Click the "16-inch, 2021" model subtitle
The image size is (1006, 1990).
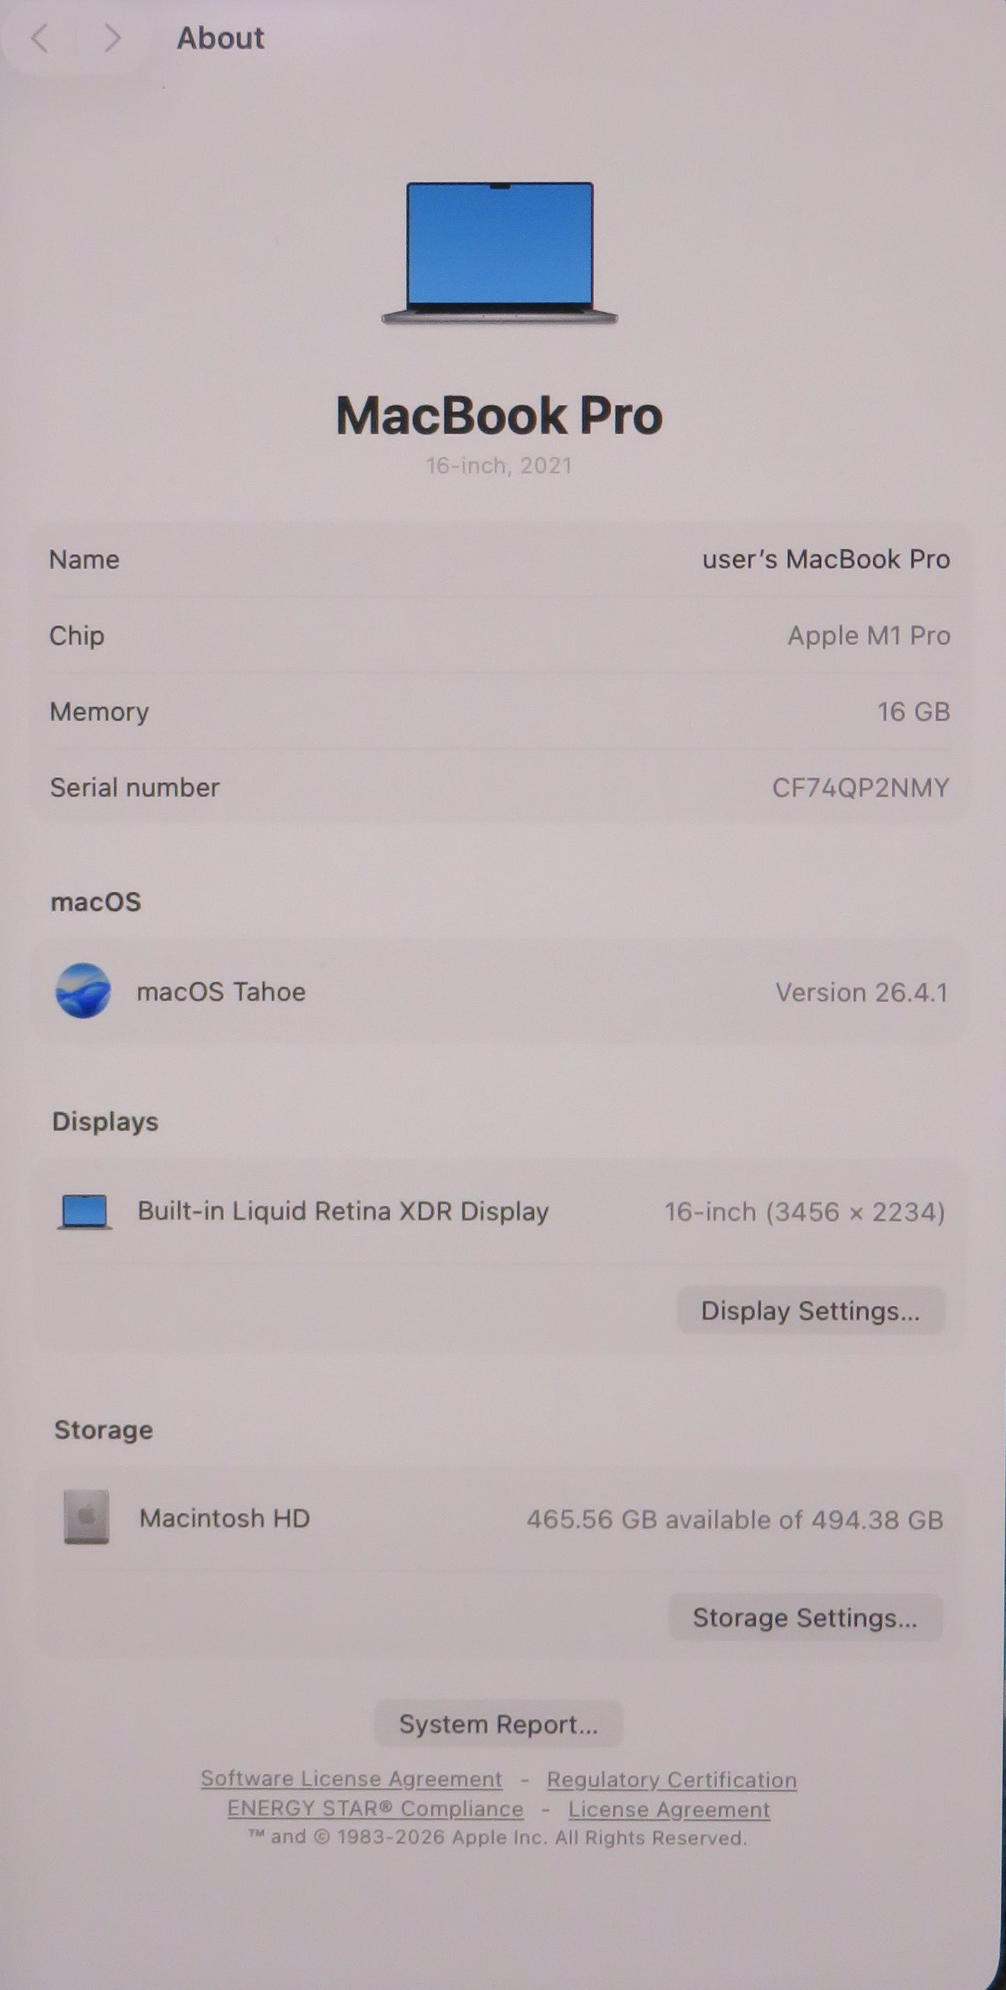tap(498, 466)
